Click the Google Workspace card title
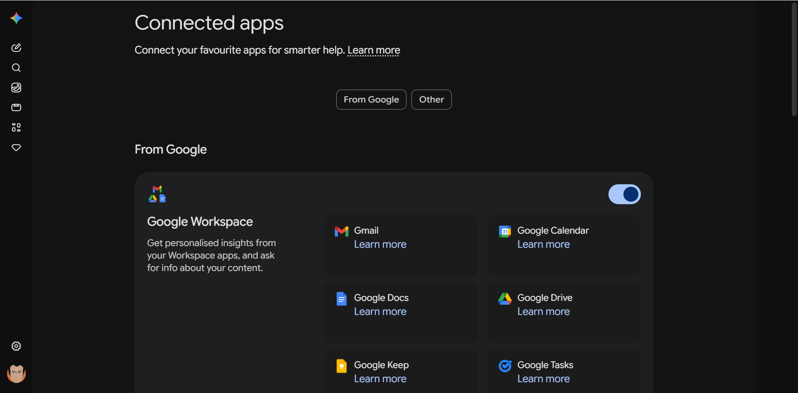The width and height of the screenshot is (798, 393). click(200, 222)
